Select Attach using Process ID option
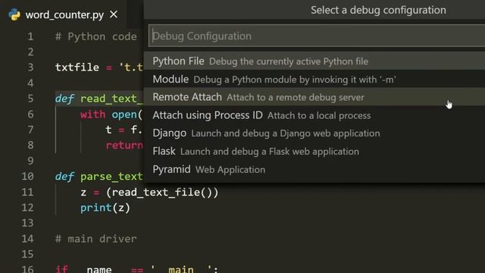Viewport: 485px width, 273px height. (314, 115)
